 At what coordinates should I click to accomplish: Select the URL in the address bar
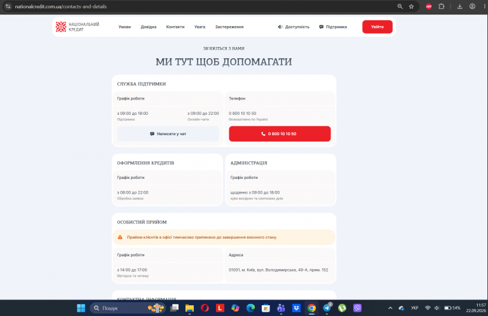click(61, 6)
